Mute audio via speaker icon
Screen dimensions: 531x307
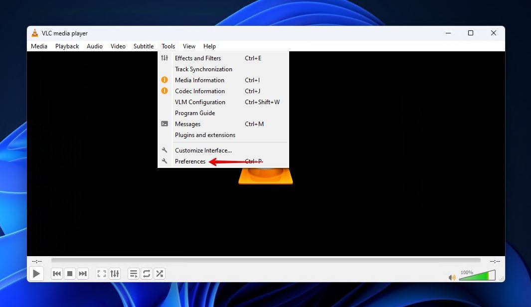click(x=452, y=278)
